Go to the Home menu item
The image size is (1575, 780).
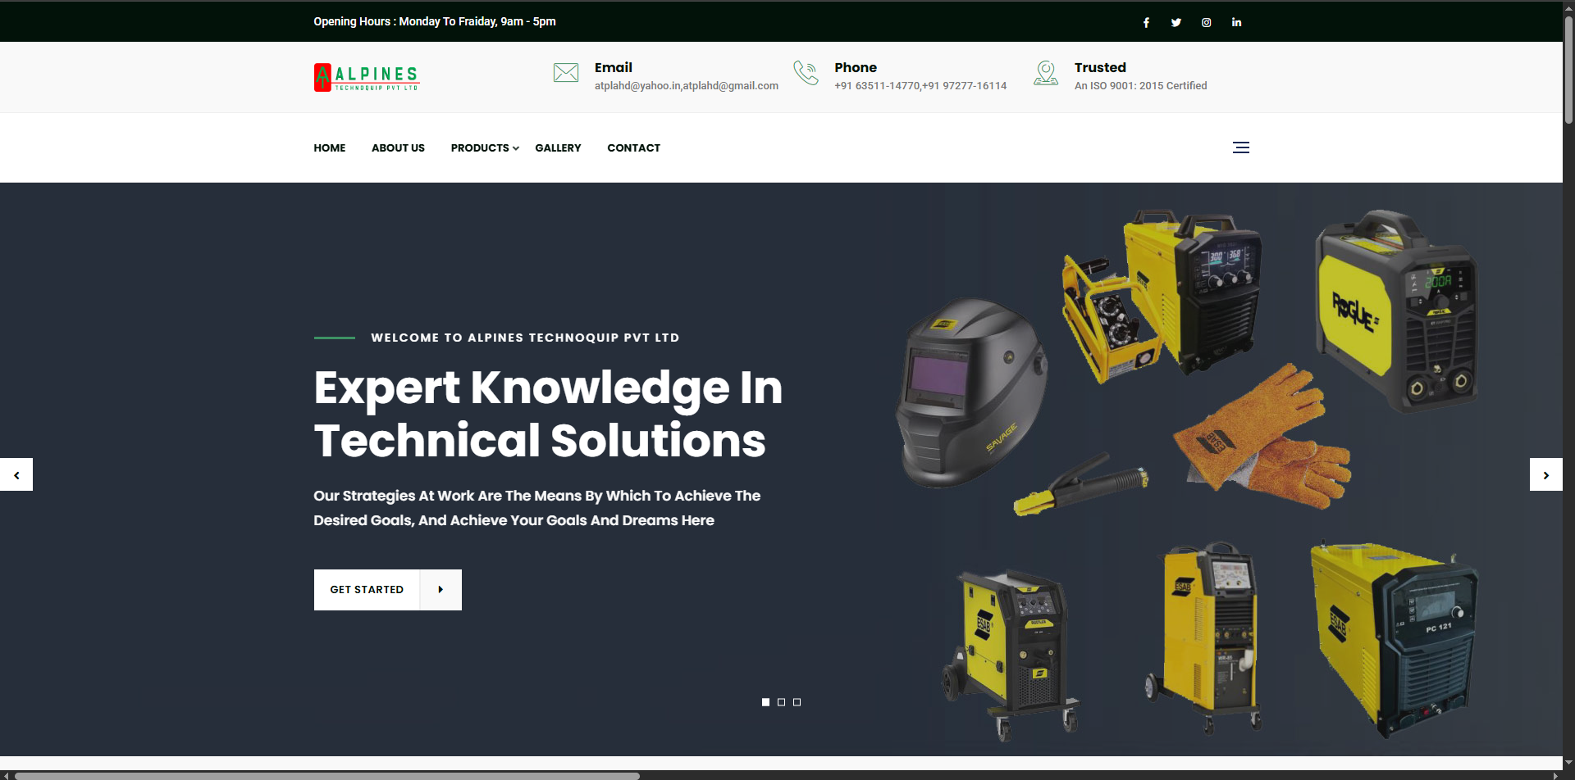[330, 147]
